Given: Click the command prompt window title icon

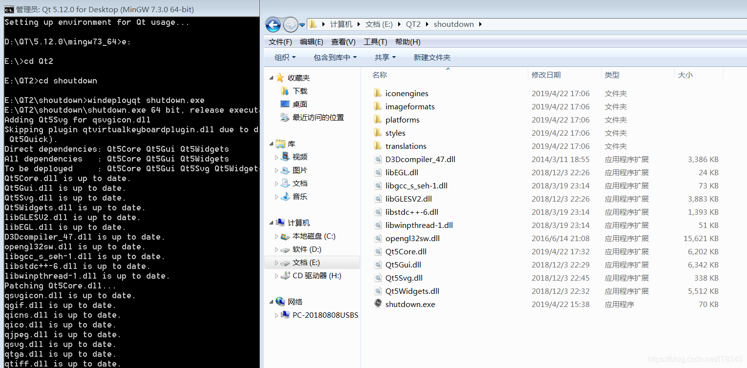Looking at the screenshot, I should tap(8, 8).
